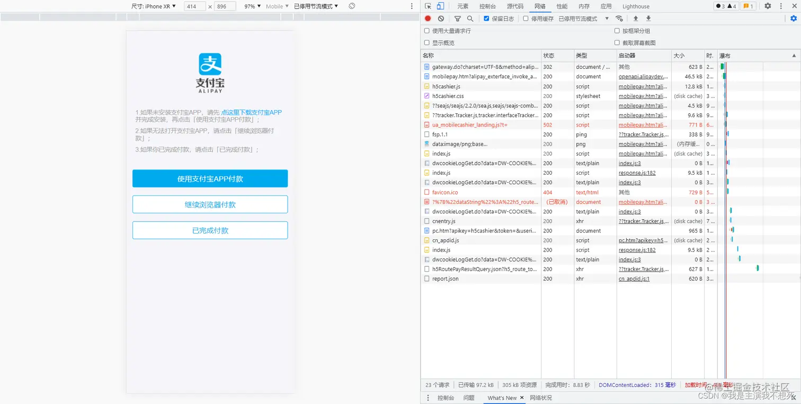This screenshot has width=801, height=404.
Task: Click icon of favicon.ico request
Action: pyautogui.click(x=426, y=192)
